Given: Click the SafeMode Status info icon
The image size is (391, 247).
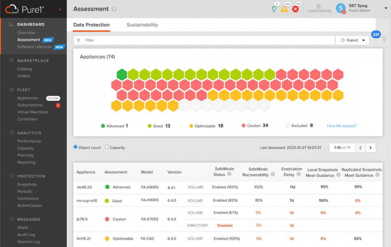Looking at the screenshot, I should 229,174.
